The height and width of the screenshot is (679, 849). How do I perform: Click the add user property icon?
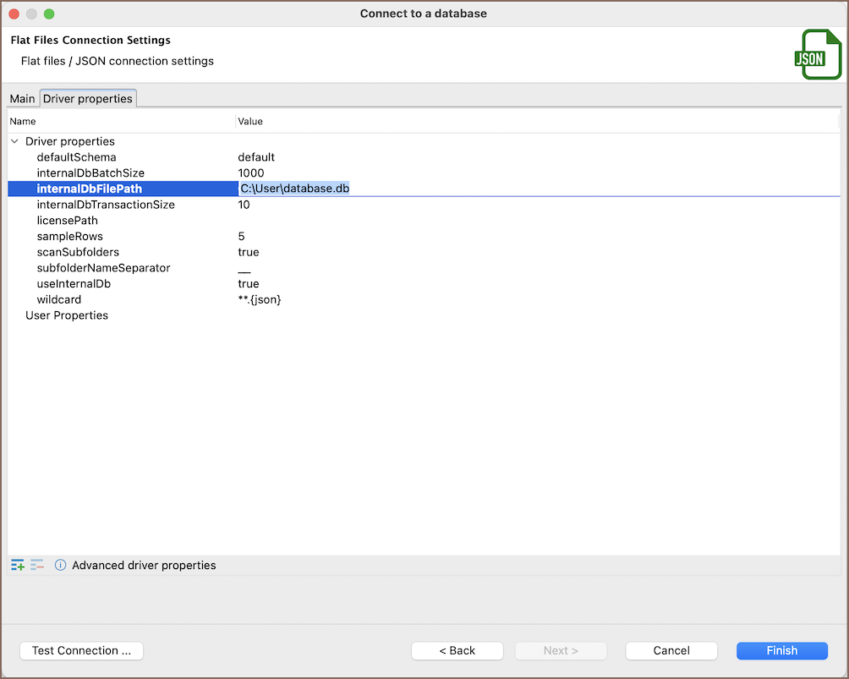17,565
